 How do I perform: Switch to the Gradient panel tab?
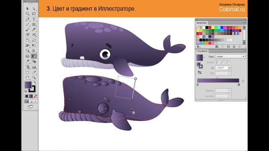pyautogui.click(x=203, y=51)
